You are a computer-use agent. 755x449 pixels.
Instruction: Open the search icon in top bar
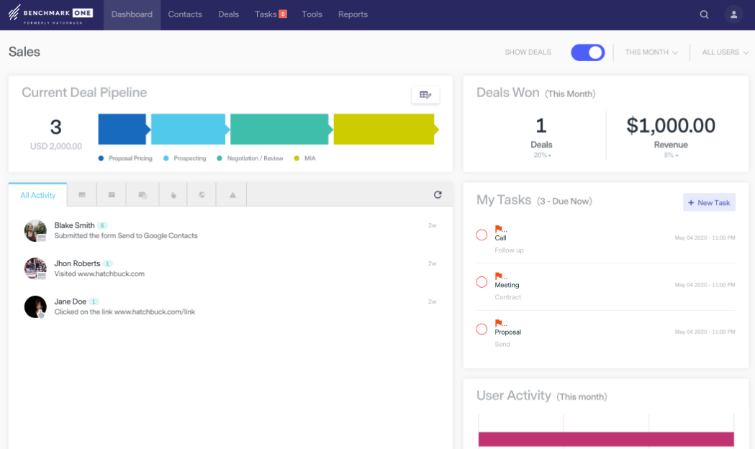tap(704, 14)
